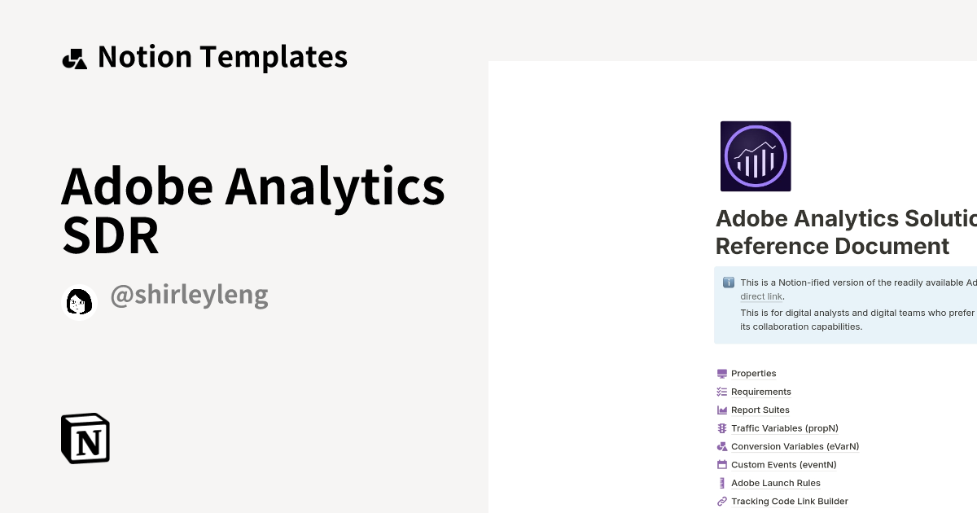Open the Properties page
Image resolution: width=977 pixels, height=513 pixels.
[x=753, y=373]
